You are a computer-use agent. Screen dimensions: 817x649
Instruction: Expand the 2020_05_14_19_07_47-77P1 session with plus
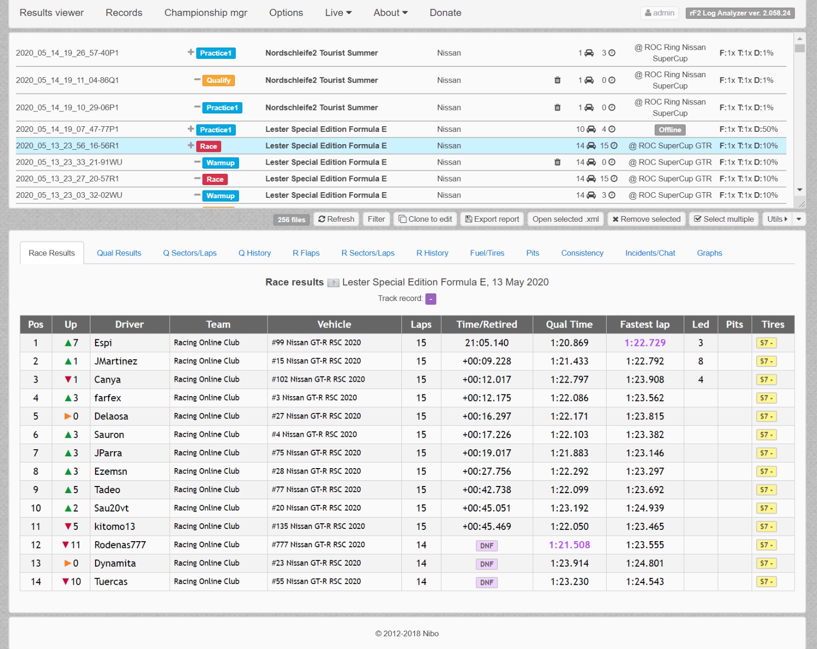[190, 129]
